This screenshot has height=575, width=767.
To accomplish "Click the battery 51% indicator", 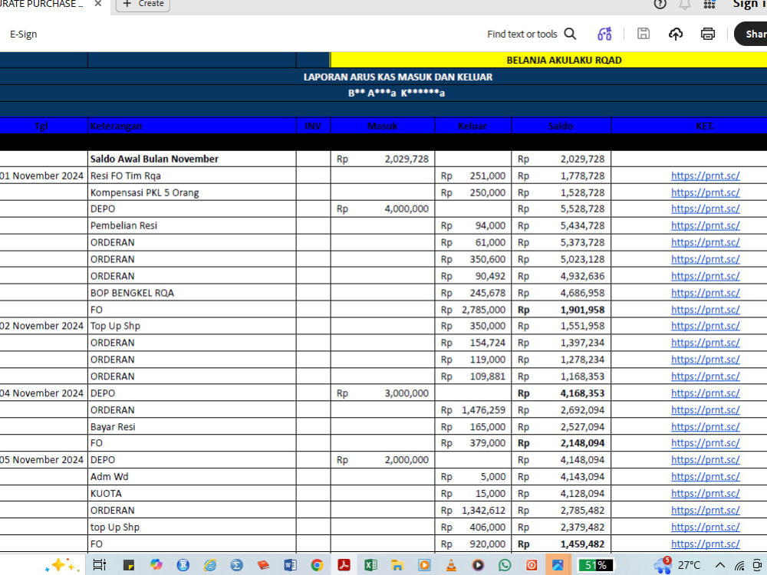I will 595,565.
